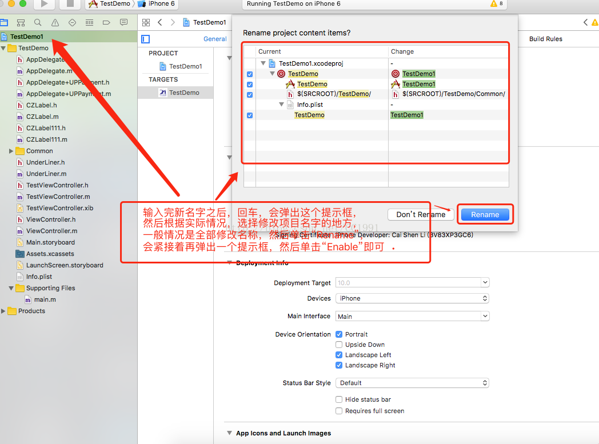599x444 pixels.
Task: Collapse TestDemo1.xcodeproj row in rename dialog
Action: point(263,63)
